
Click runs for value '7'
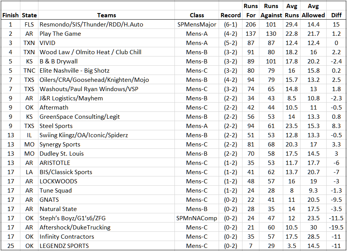[251, 246]
